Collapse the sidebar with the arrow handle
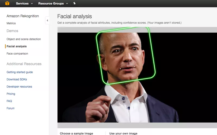This screenshot has height=135, width=217. (47, 21)
